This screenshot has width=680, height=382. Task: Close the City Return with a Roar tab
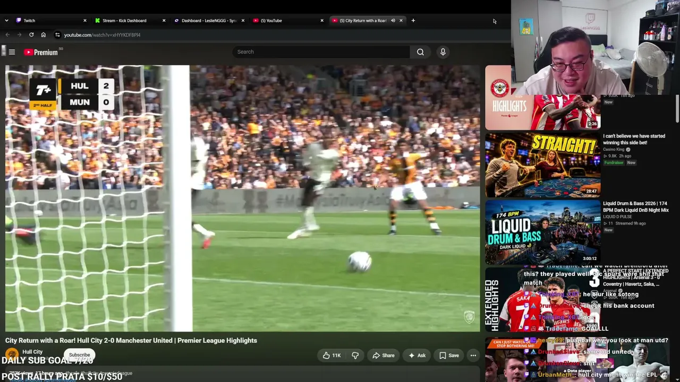(x=401, y=21)
